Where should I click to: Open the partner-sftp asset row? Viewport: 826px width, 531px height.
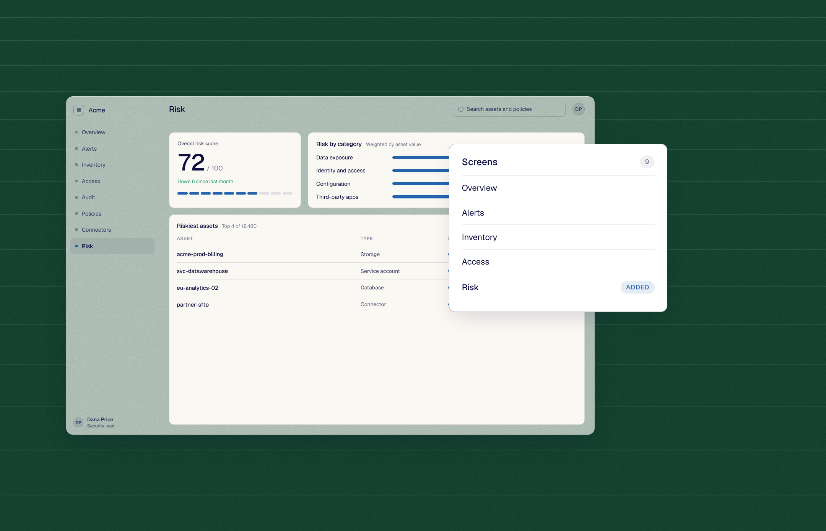coord(313,305)
